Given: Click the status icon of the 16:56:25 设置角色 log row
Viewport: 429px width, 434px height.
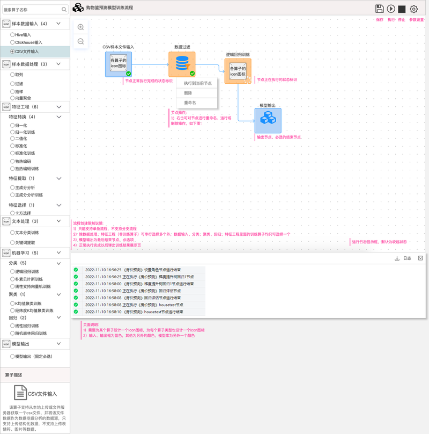Looking at the screenshot, I should pos(76,270).
